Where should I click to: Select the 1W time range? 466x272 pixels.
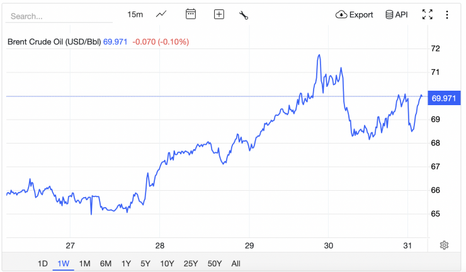[63, 263]
